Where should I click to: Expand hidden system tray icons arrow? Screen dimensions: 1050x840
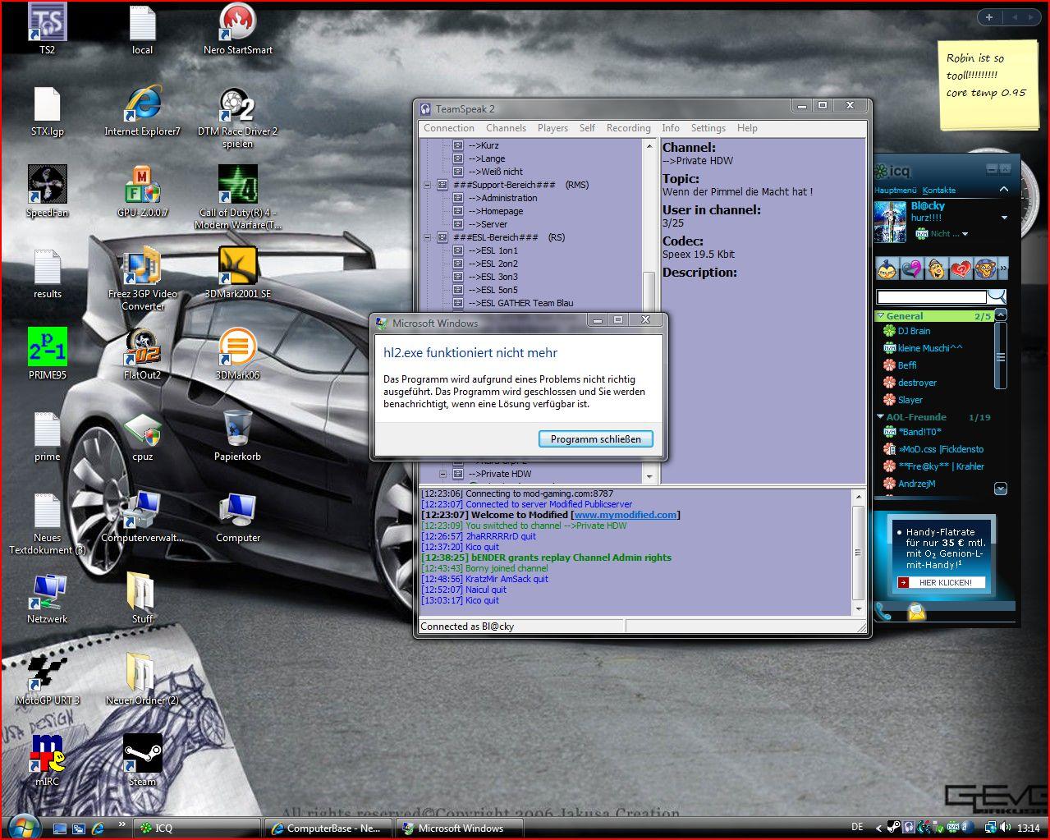point(878,829)
